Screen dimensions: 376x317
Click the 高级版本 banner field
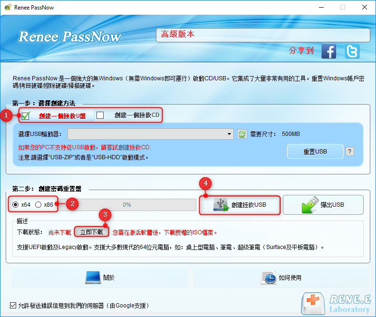[x=263, y=35]
